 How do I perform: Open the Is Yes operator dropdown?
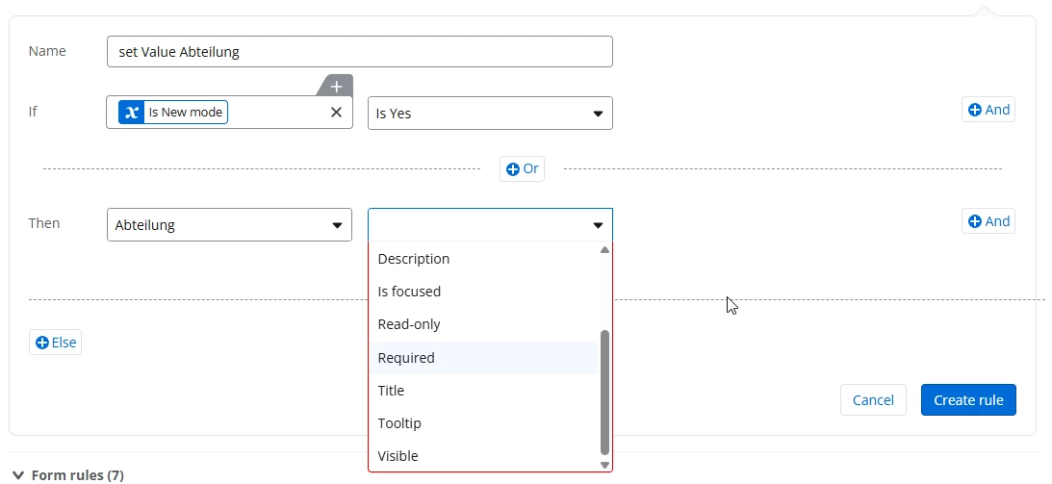[490, 114]
